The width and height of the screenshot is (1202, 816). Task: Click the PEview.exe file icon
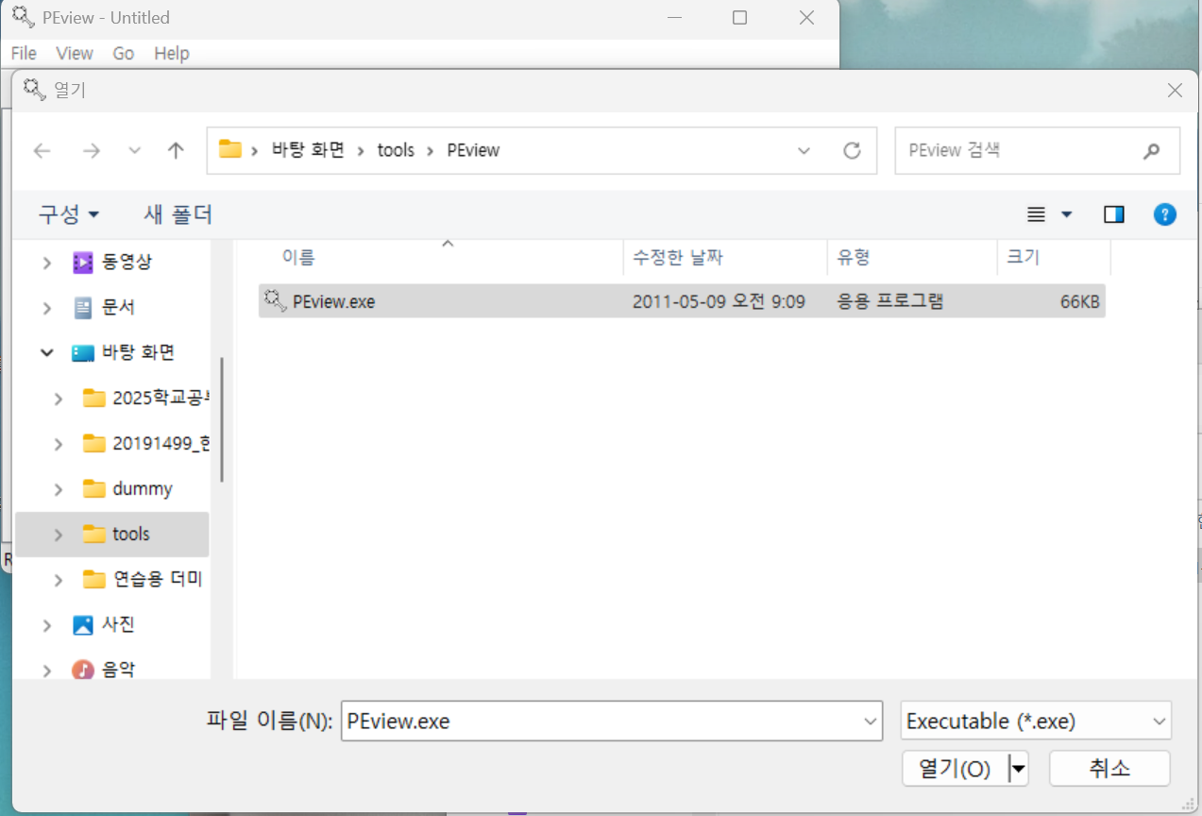275,300
